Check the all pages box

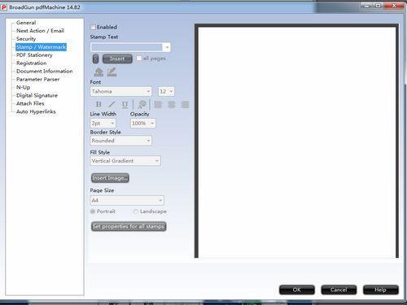[x=139, y=59]
